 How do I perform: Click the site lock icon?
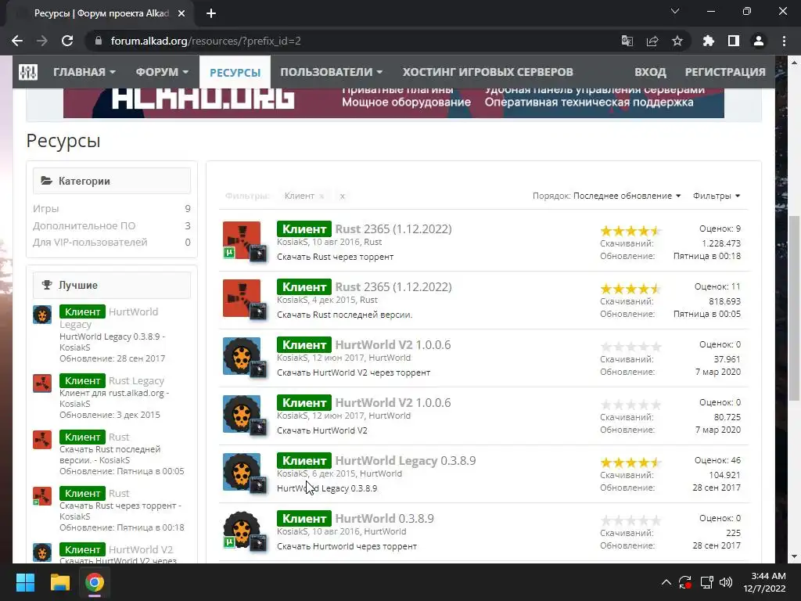[99, 41]
